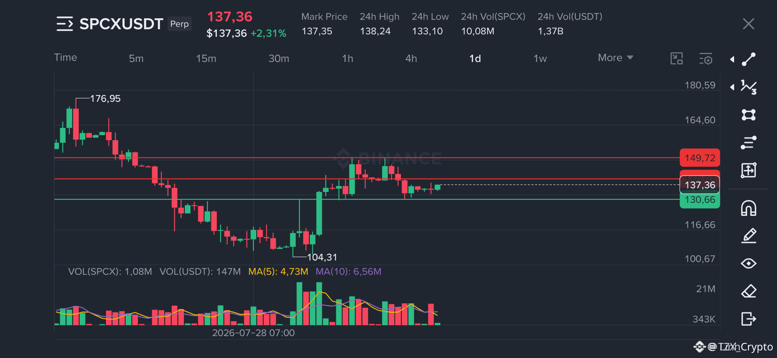Click the 180,59 price axis label
This screenshot has height=358, width=777.
pos(700,85)
